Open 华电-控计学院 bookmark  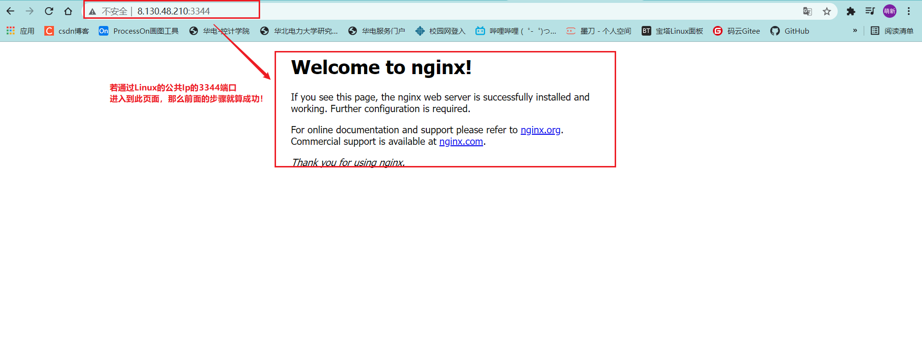[x=220, y=31]
